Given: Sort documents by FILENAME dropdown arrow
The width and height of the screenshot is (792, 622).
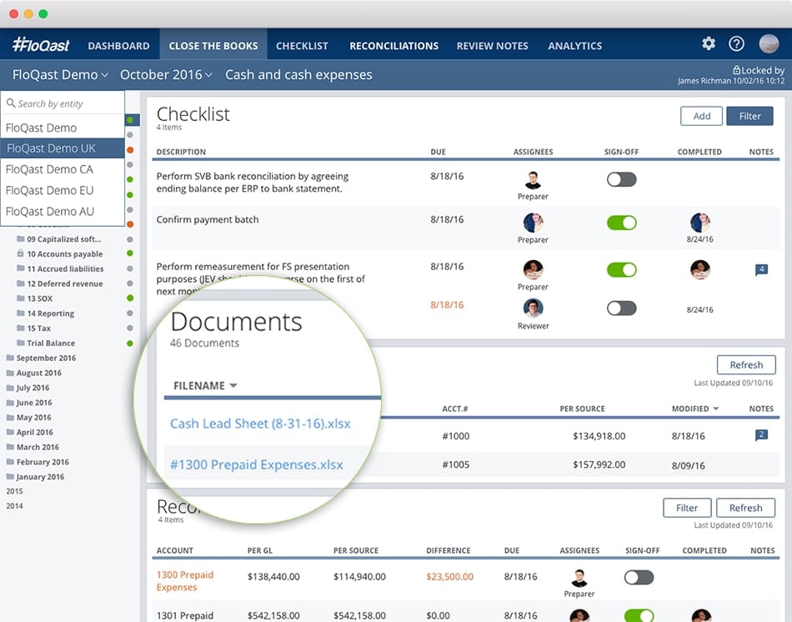Looking at the screenshot, I should coord(233,385).
